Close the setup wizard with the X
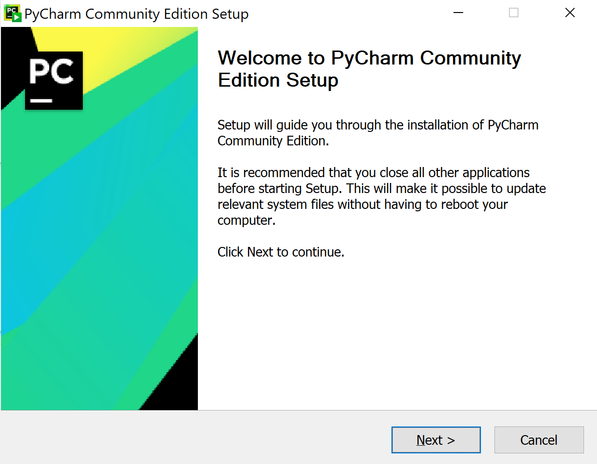Viewport: 597px width, 464px height. click(x=570, y=13)
